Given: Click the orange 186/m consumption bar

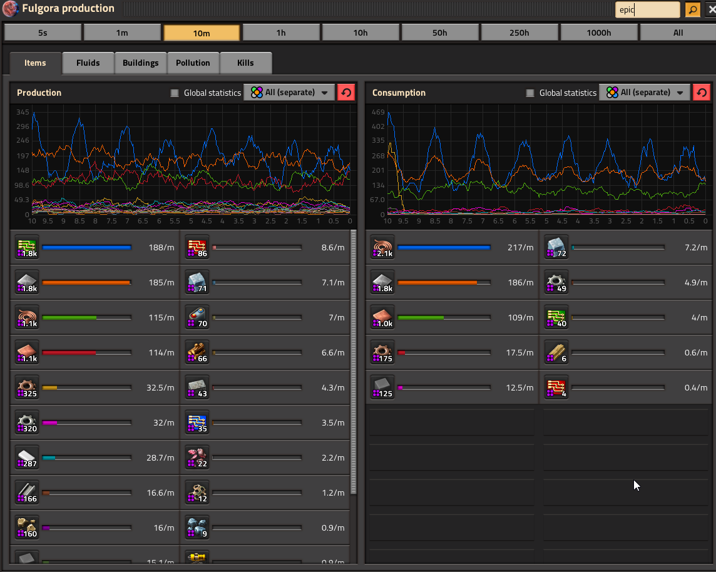Looking at the screenshot, I should [x=444, y=283].
